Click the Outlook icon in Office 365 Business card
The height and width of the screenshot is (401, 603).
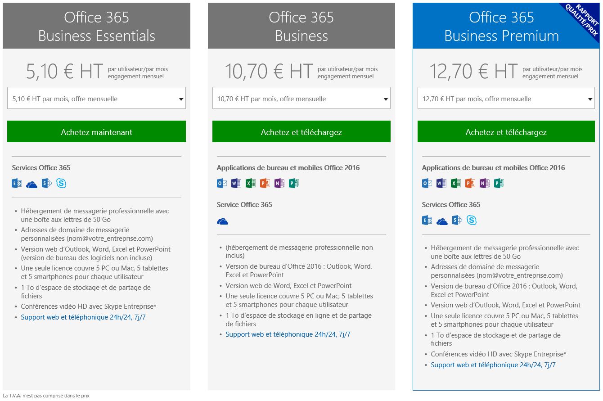222,183
